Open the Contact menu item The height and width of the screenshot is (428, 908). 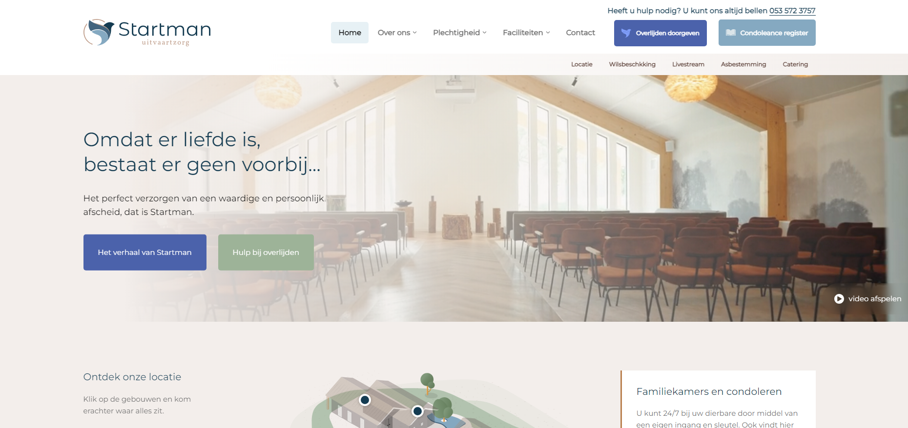580,33
